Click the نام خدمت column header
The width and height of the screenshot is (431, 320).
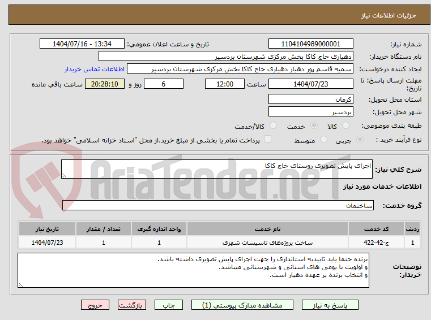[267, 229]
